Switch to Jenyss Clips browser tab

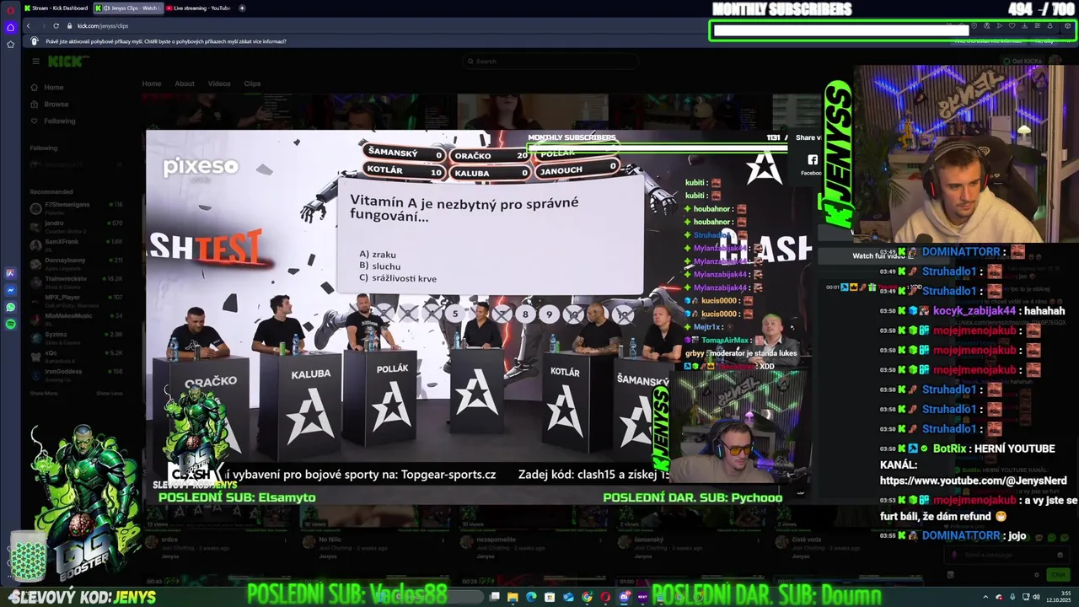click(x=127, y=8)
